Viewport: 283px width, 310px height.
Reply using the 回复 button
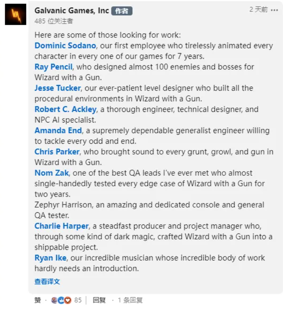point(99,300)
